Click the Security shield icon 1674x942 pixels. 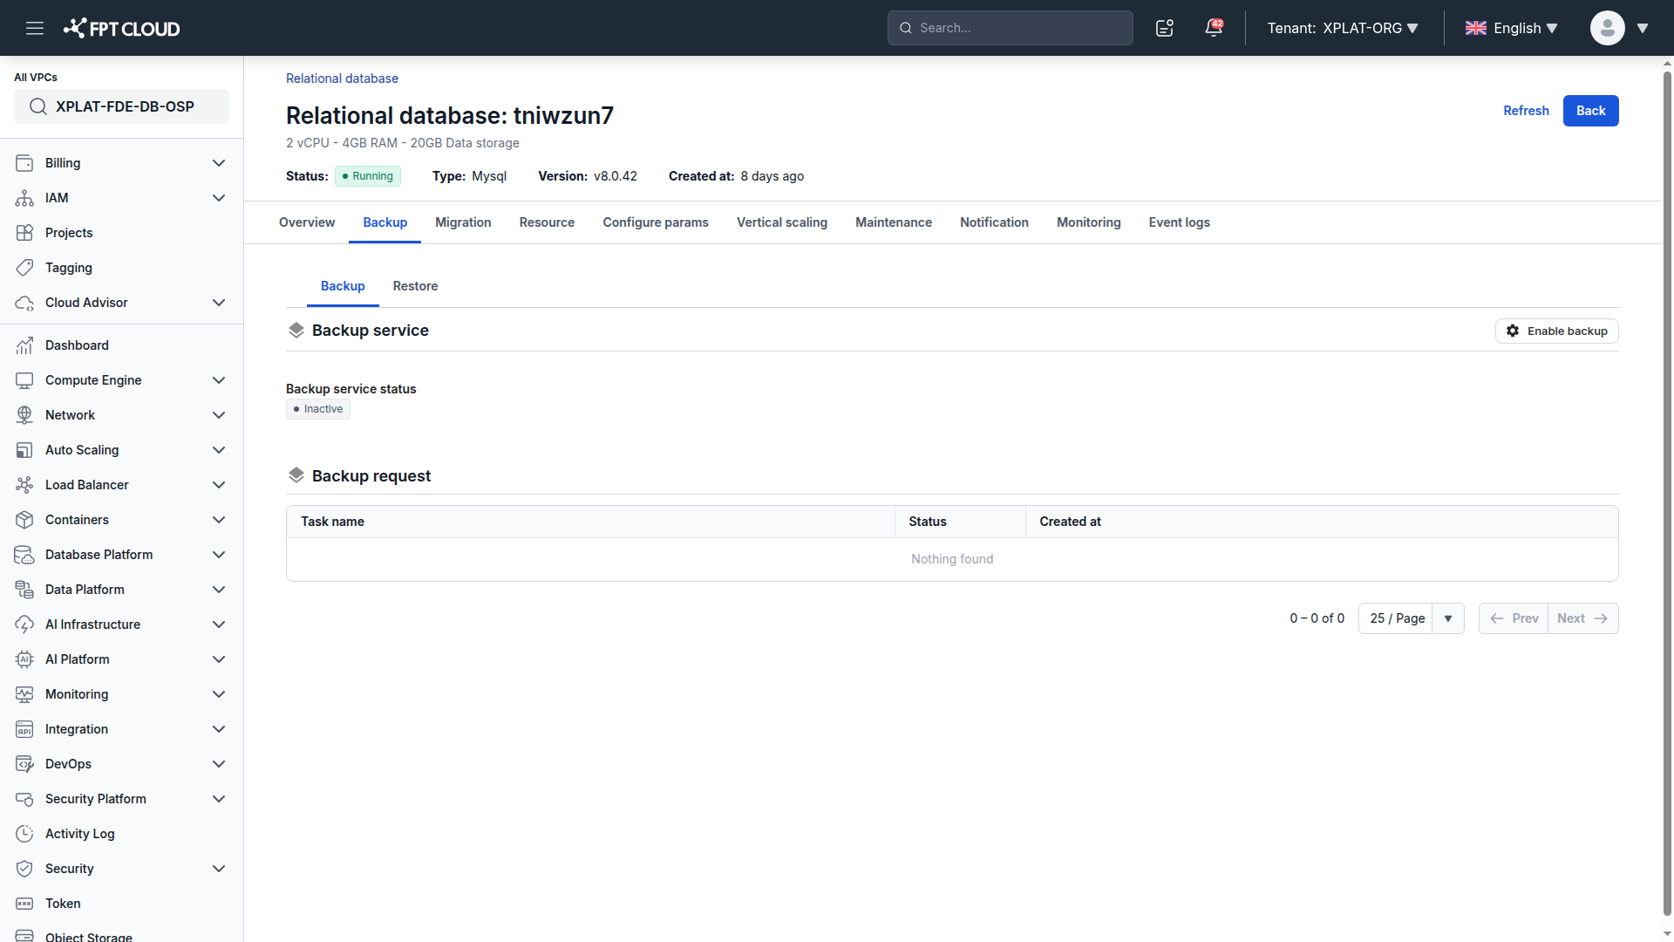click(24, 869)
